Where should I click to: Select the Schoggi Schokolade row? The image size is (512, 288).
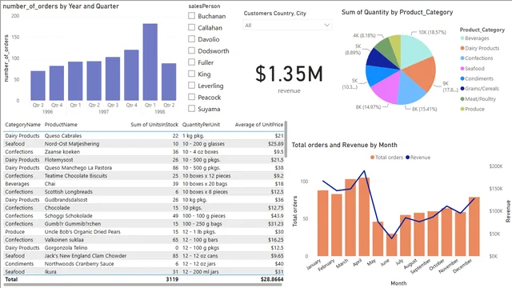click(144, 216)
